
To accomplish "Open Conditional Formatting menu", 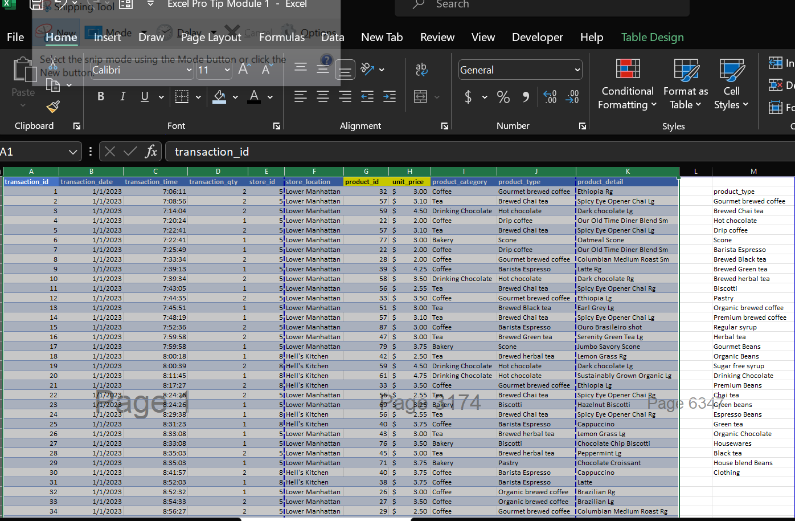I will [628, 84].
